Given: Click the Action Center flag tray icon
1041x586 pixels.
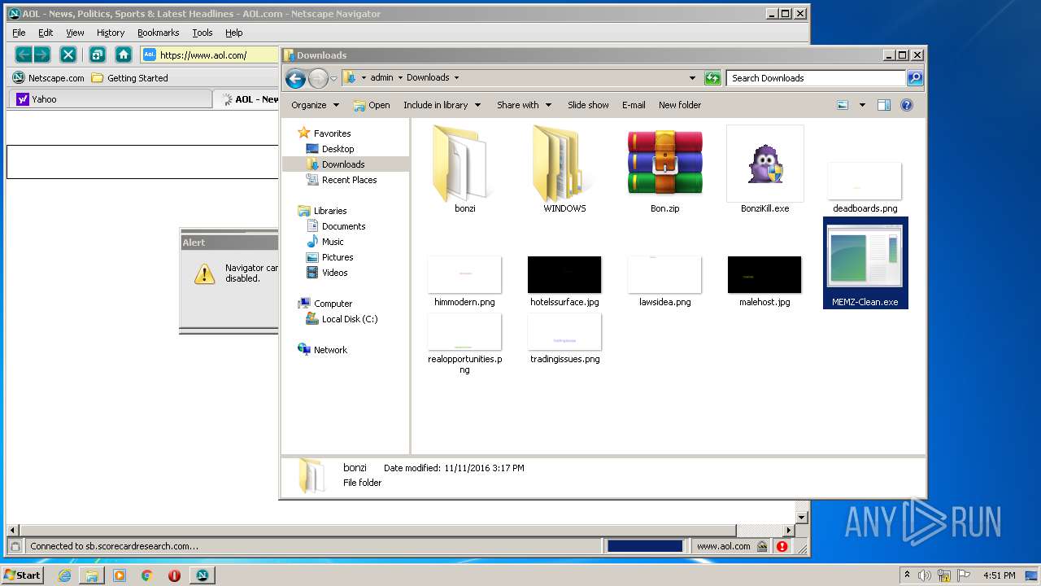Looking at the screenshot, I should pos(964,575).
